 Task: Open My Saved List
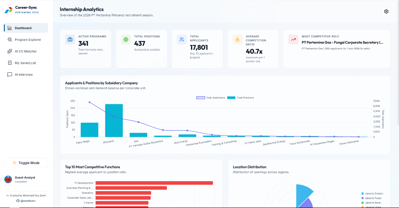point(26,63)
